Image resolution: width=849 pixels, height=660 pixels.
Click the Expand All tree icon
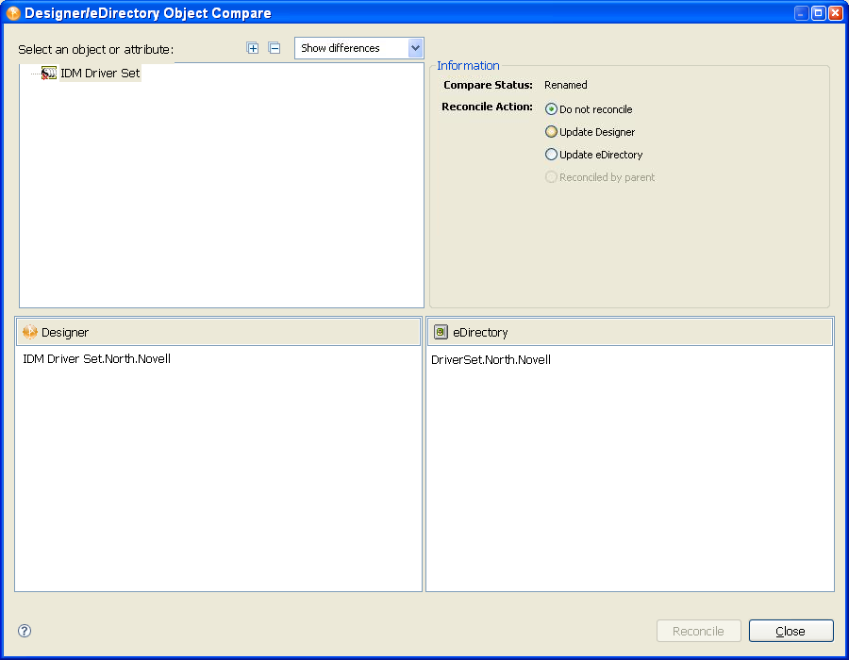(252, 48)
